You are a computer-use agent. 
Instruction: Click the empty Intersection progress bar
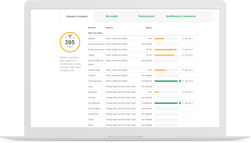click(x=166, y=114)
